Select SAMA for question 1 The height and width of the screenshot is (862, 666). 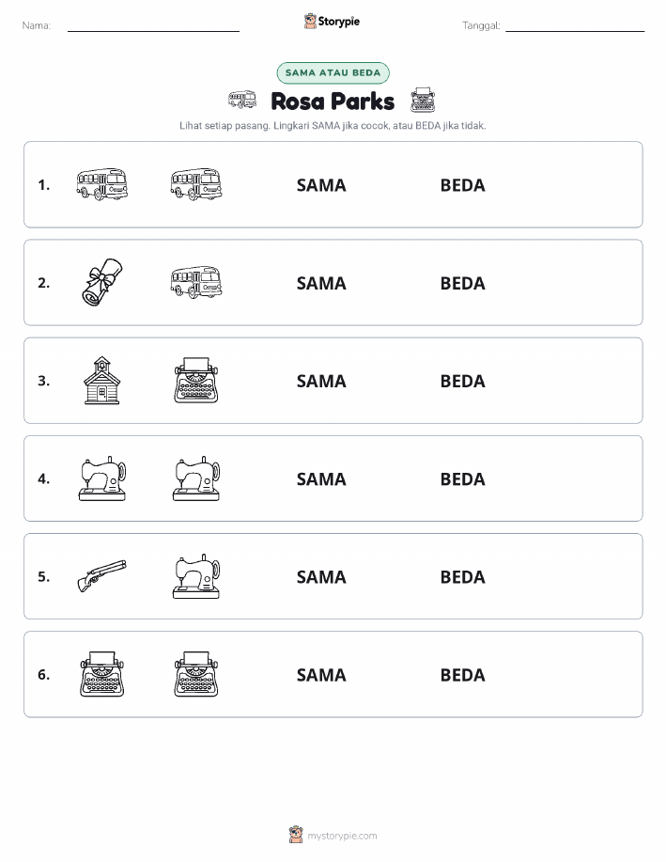coord(321,185)
